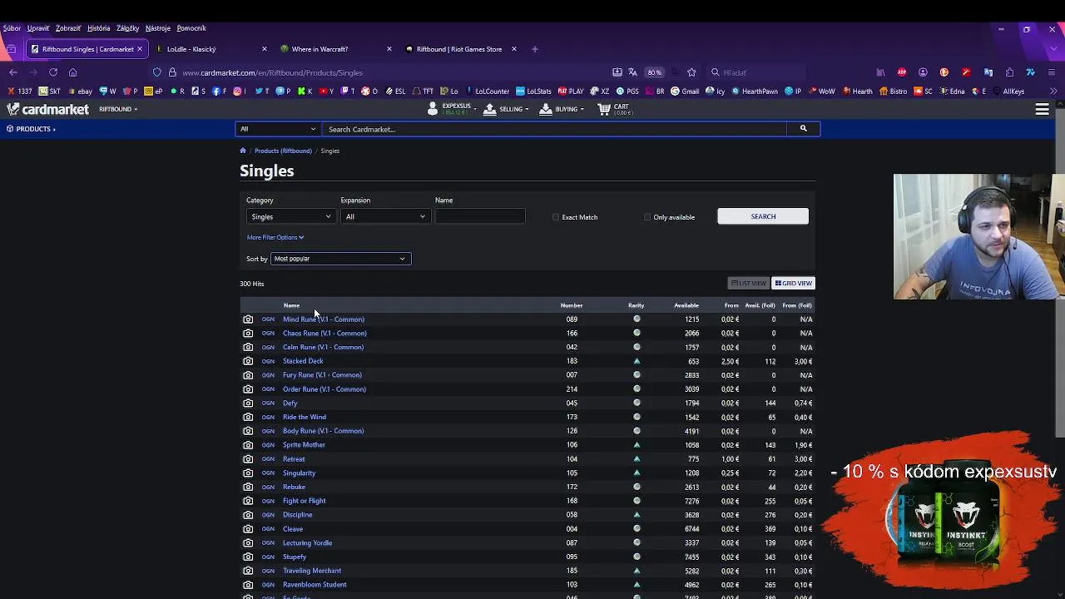Open camera preview icon for Sprite Mother row
This screenshot has width=1065, height=599.
pyautogui.click(x=248, y=445)
